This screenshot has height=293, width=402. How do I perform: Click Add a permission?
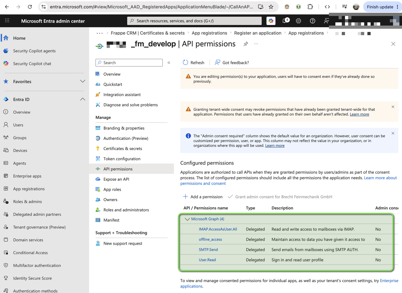[202, 197]
